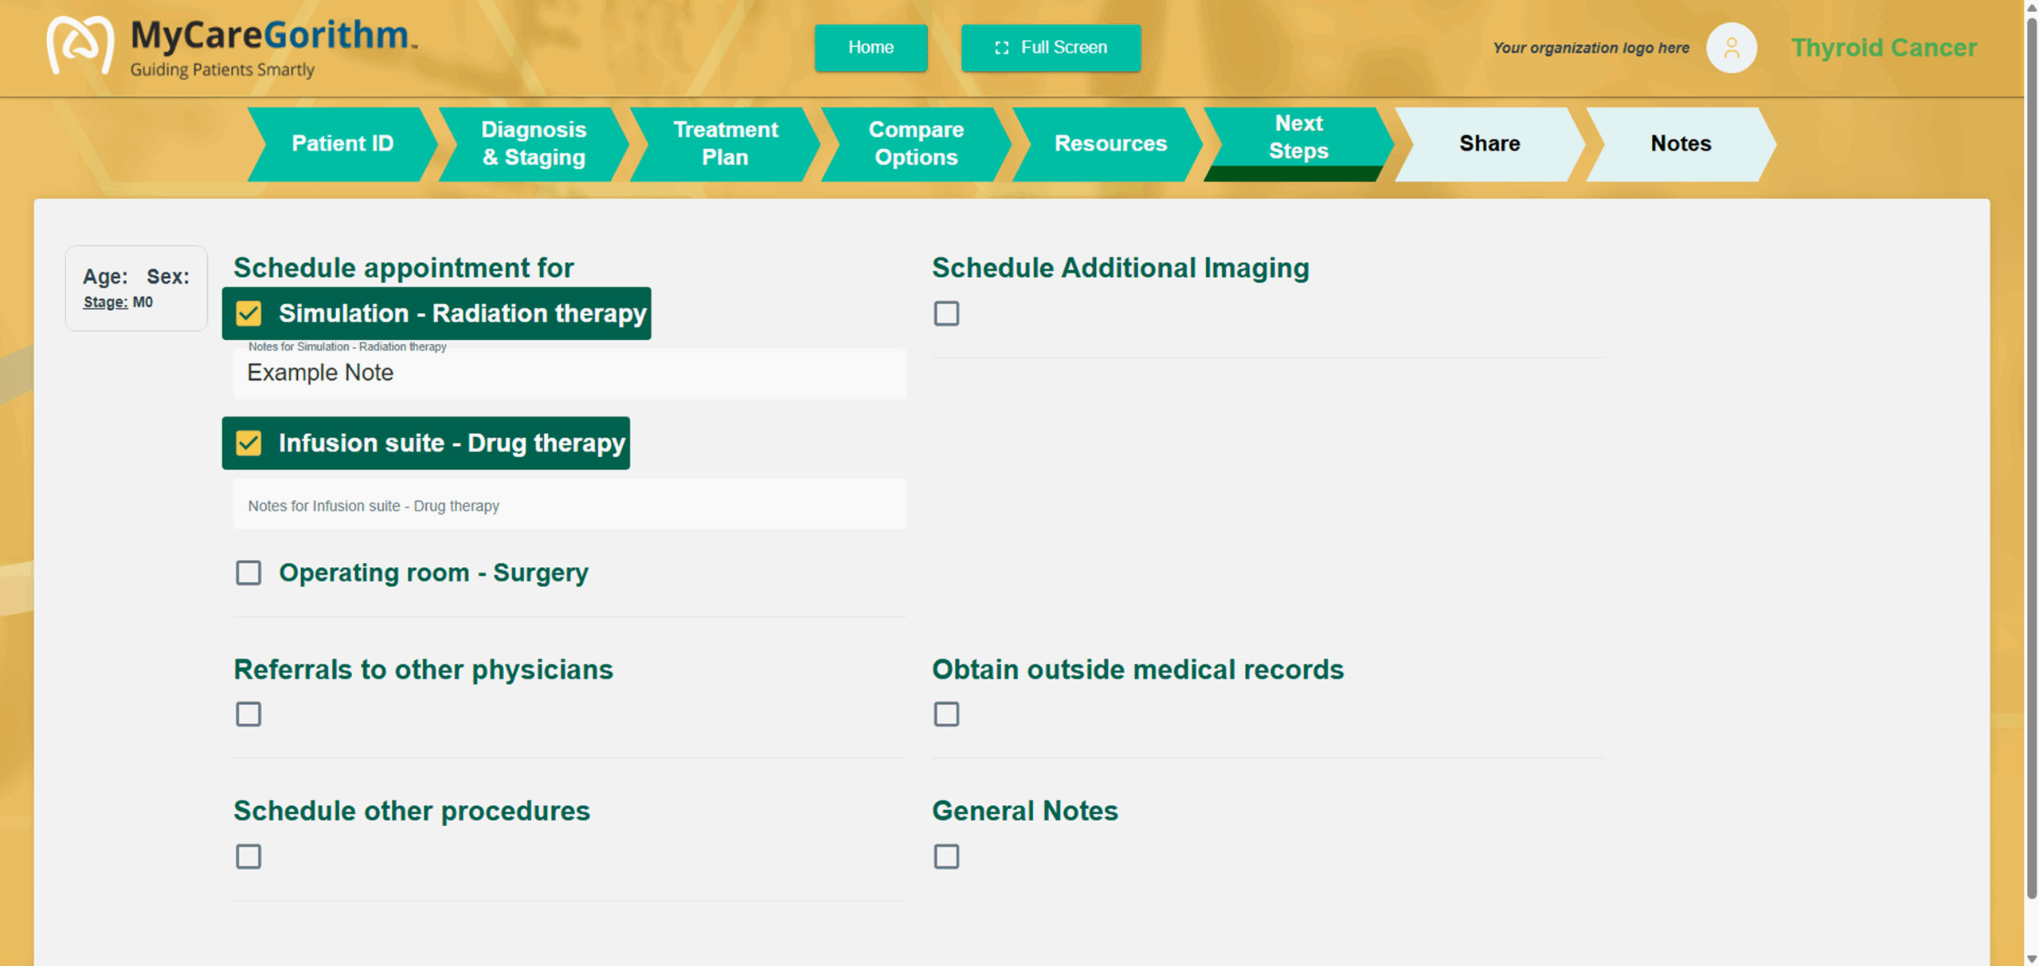This screenshot has width=2039, height=966.
Task: Click scrollbar up arrow at top
Action: [2031, 6]
